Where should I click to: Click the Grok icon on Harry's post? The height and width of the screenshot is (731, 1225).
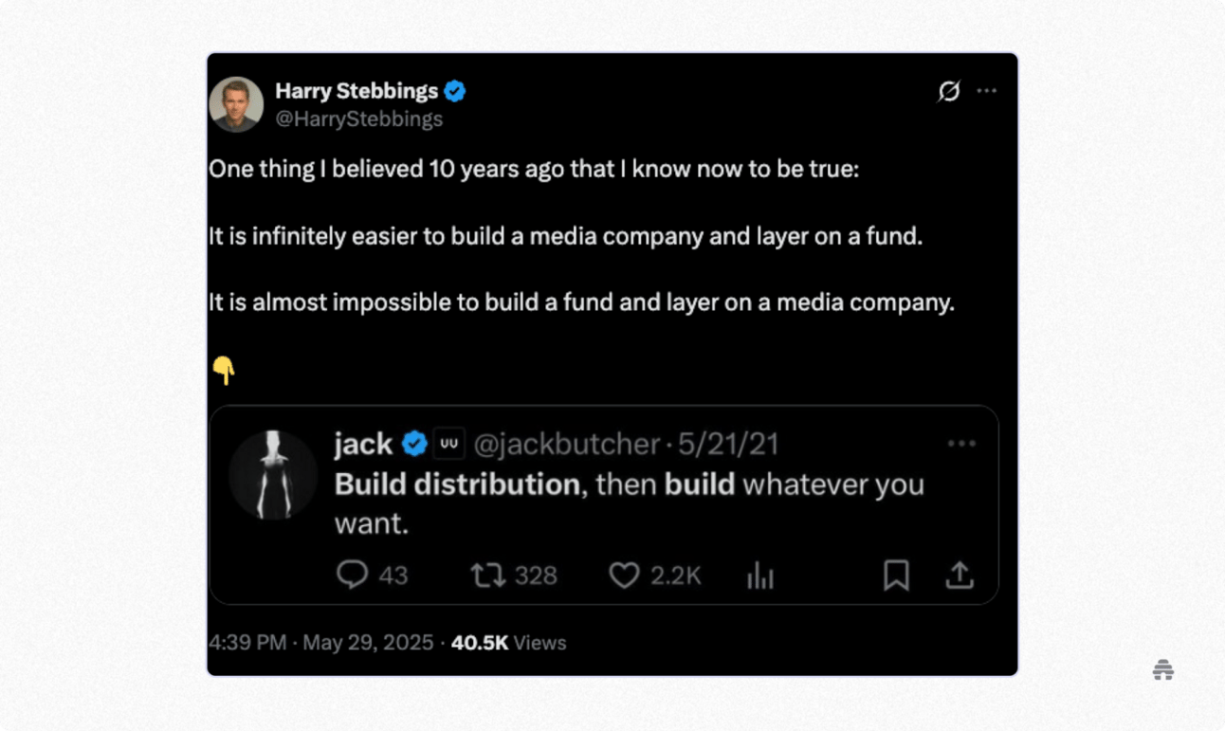pyautogui.click(x=949, y=91)
